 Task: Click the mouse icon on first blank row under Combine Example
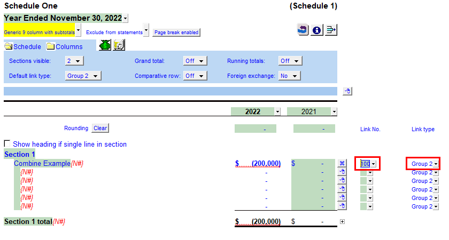click(342, 172)
